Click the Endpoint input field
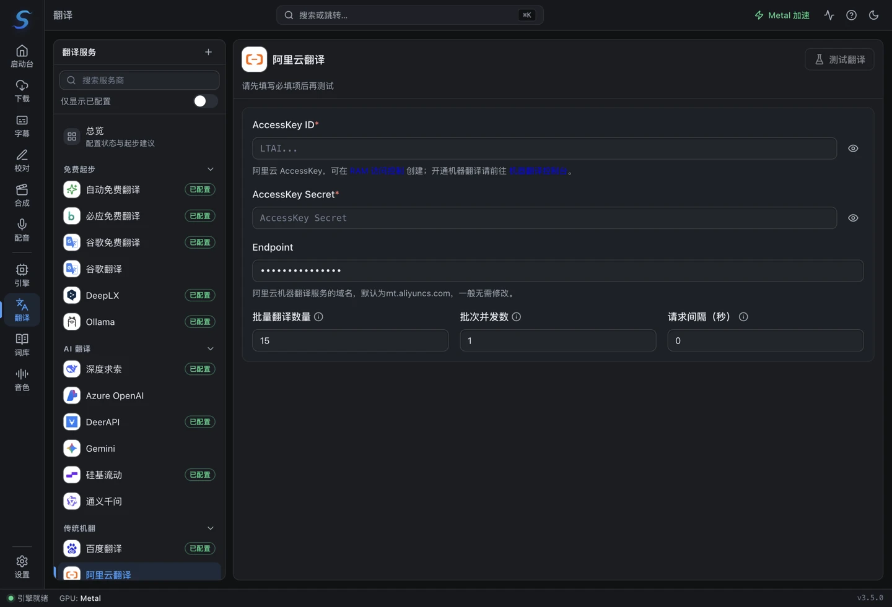892x607 pixels. point(557,270)
